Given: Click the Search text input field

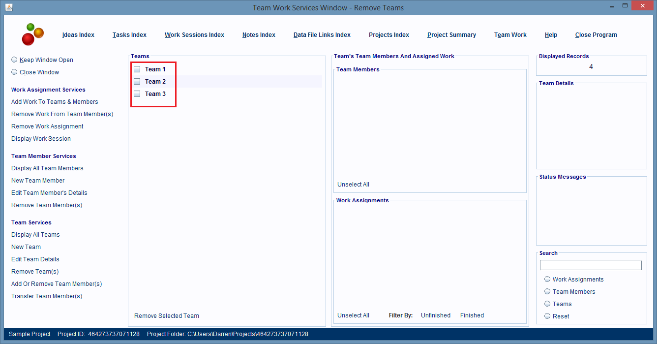Looking at the screenshot, I should tap(591, 265).
